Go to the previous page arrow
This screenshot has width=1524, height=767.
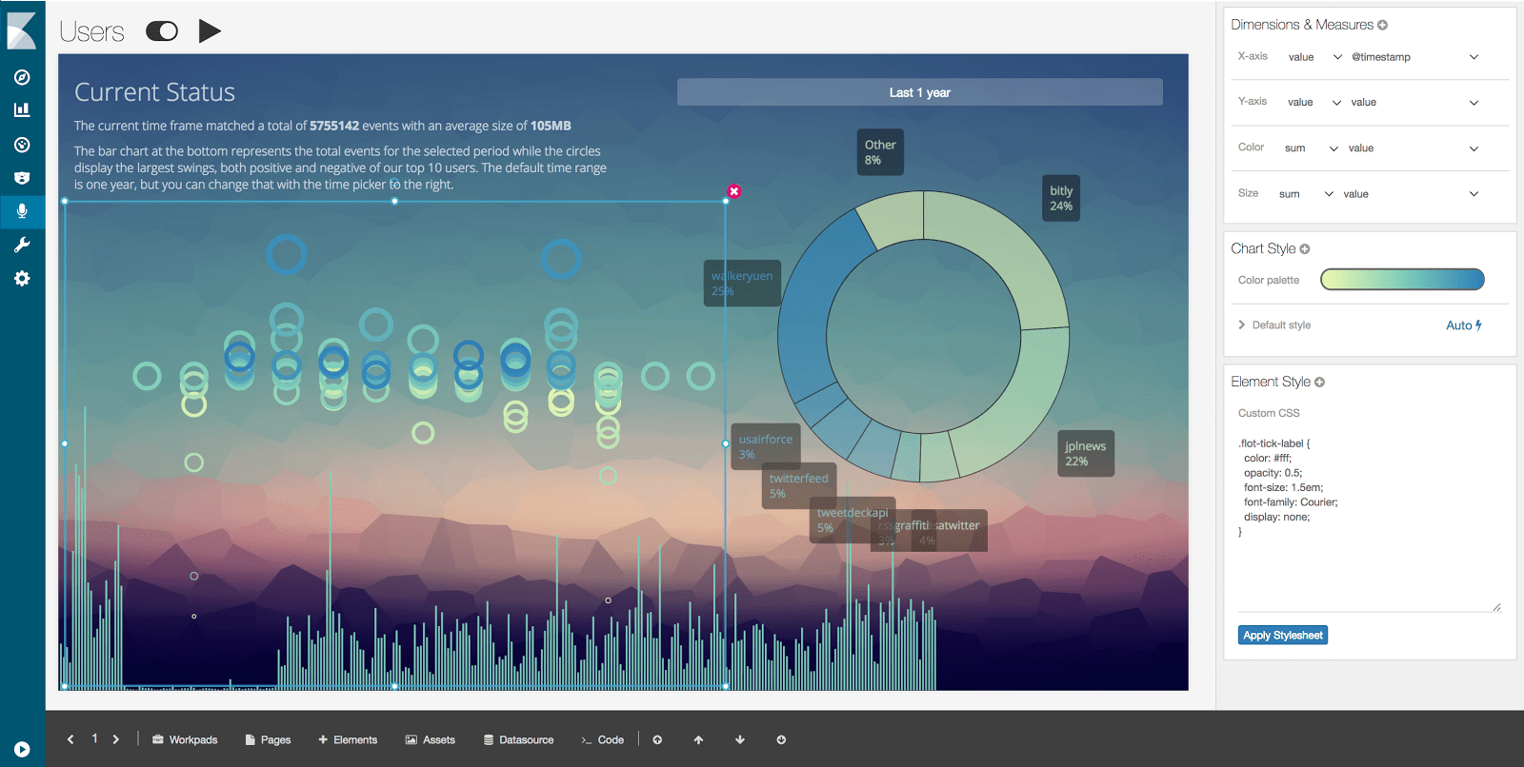(70, 739)
